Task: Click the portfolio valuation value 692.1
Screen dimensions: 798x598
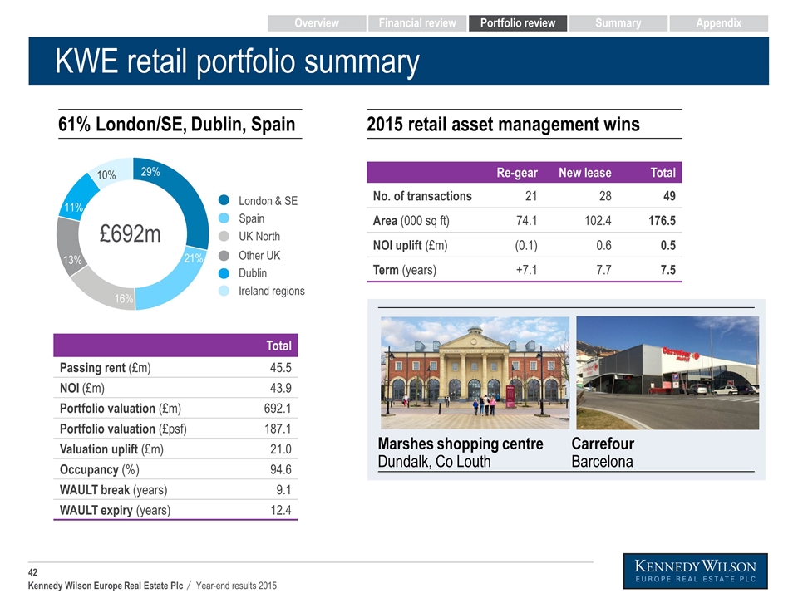Action: tap(278, 409)
